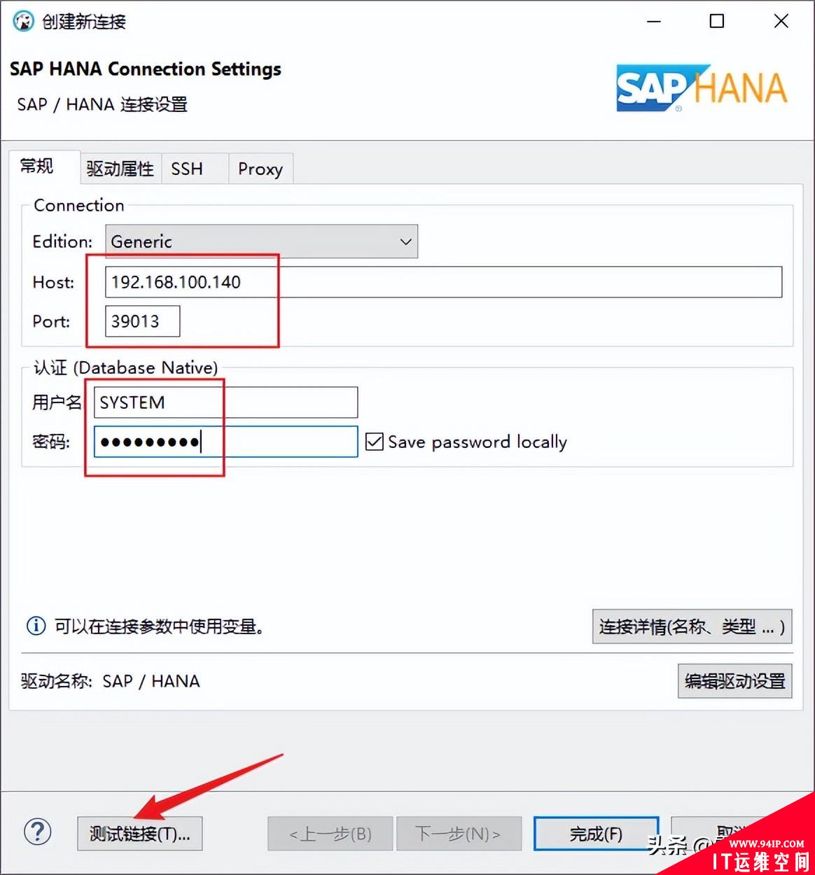Click the SAP HANA Connection Settings heading

coord(146,69)
